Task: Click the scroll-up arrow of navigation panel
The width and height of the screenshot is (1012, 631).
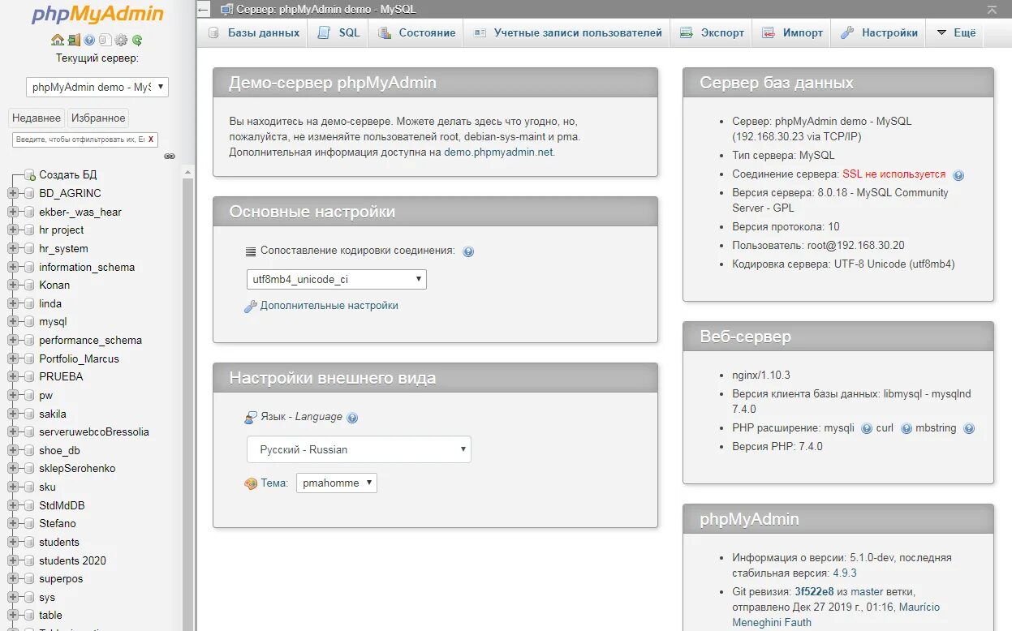Action: tap(188, 172)
